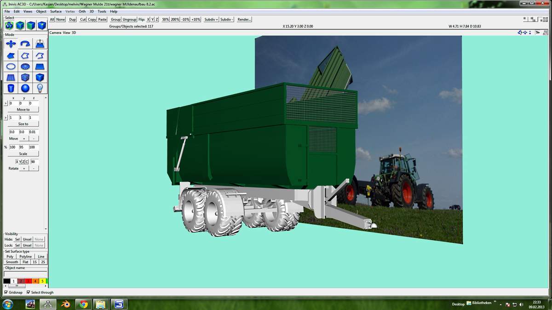The image size is (552, 310).
Task: Switch to Group select mode icon
Action: 9,25
